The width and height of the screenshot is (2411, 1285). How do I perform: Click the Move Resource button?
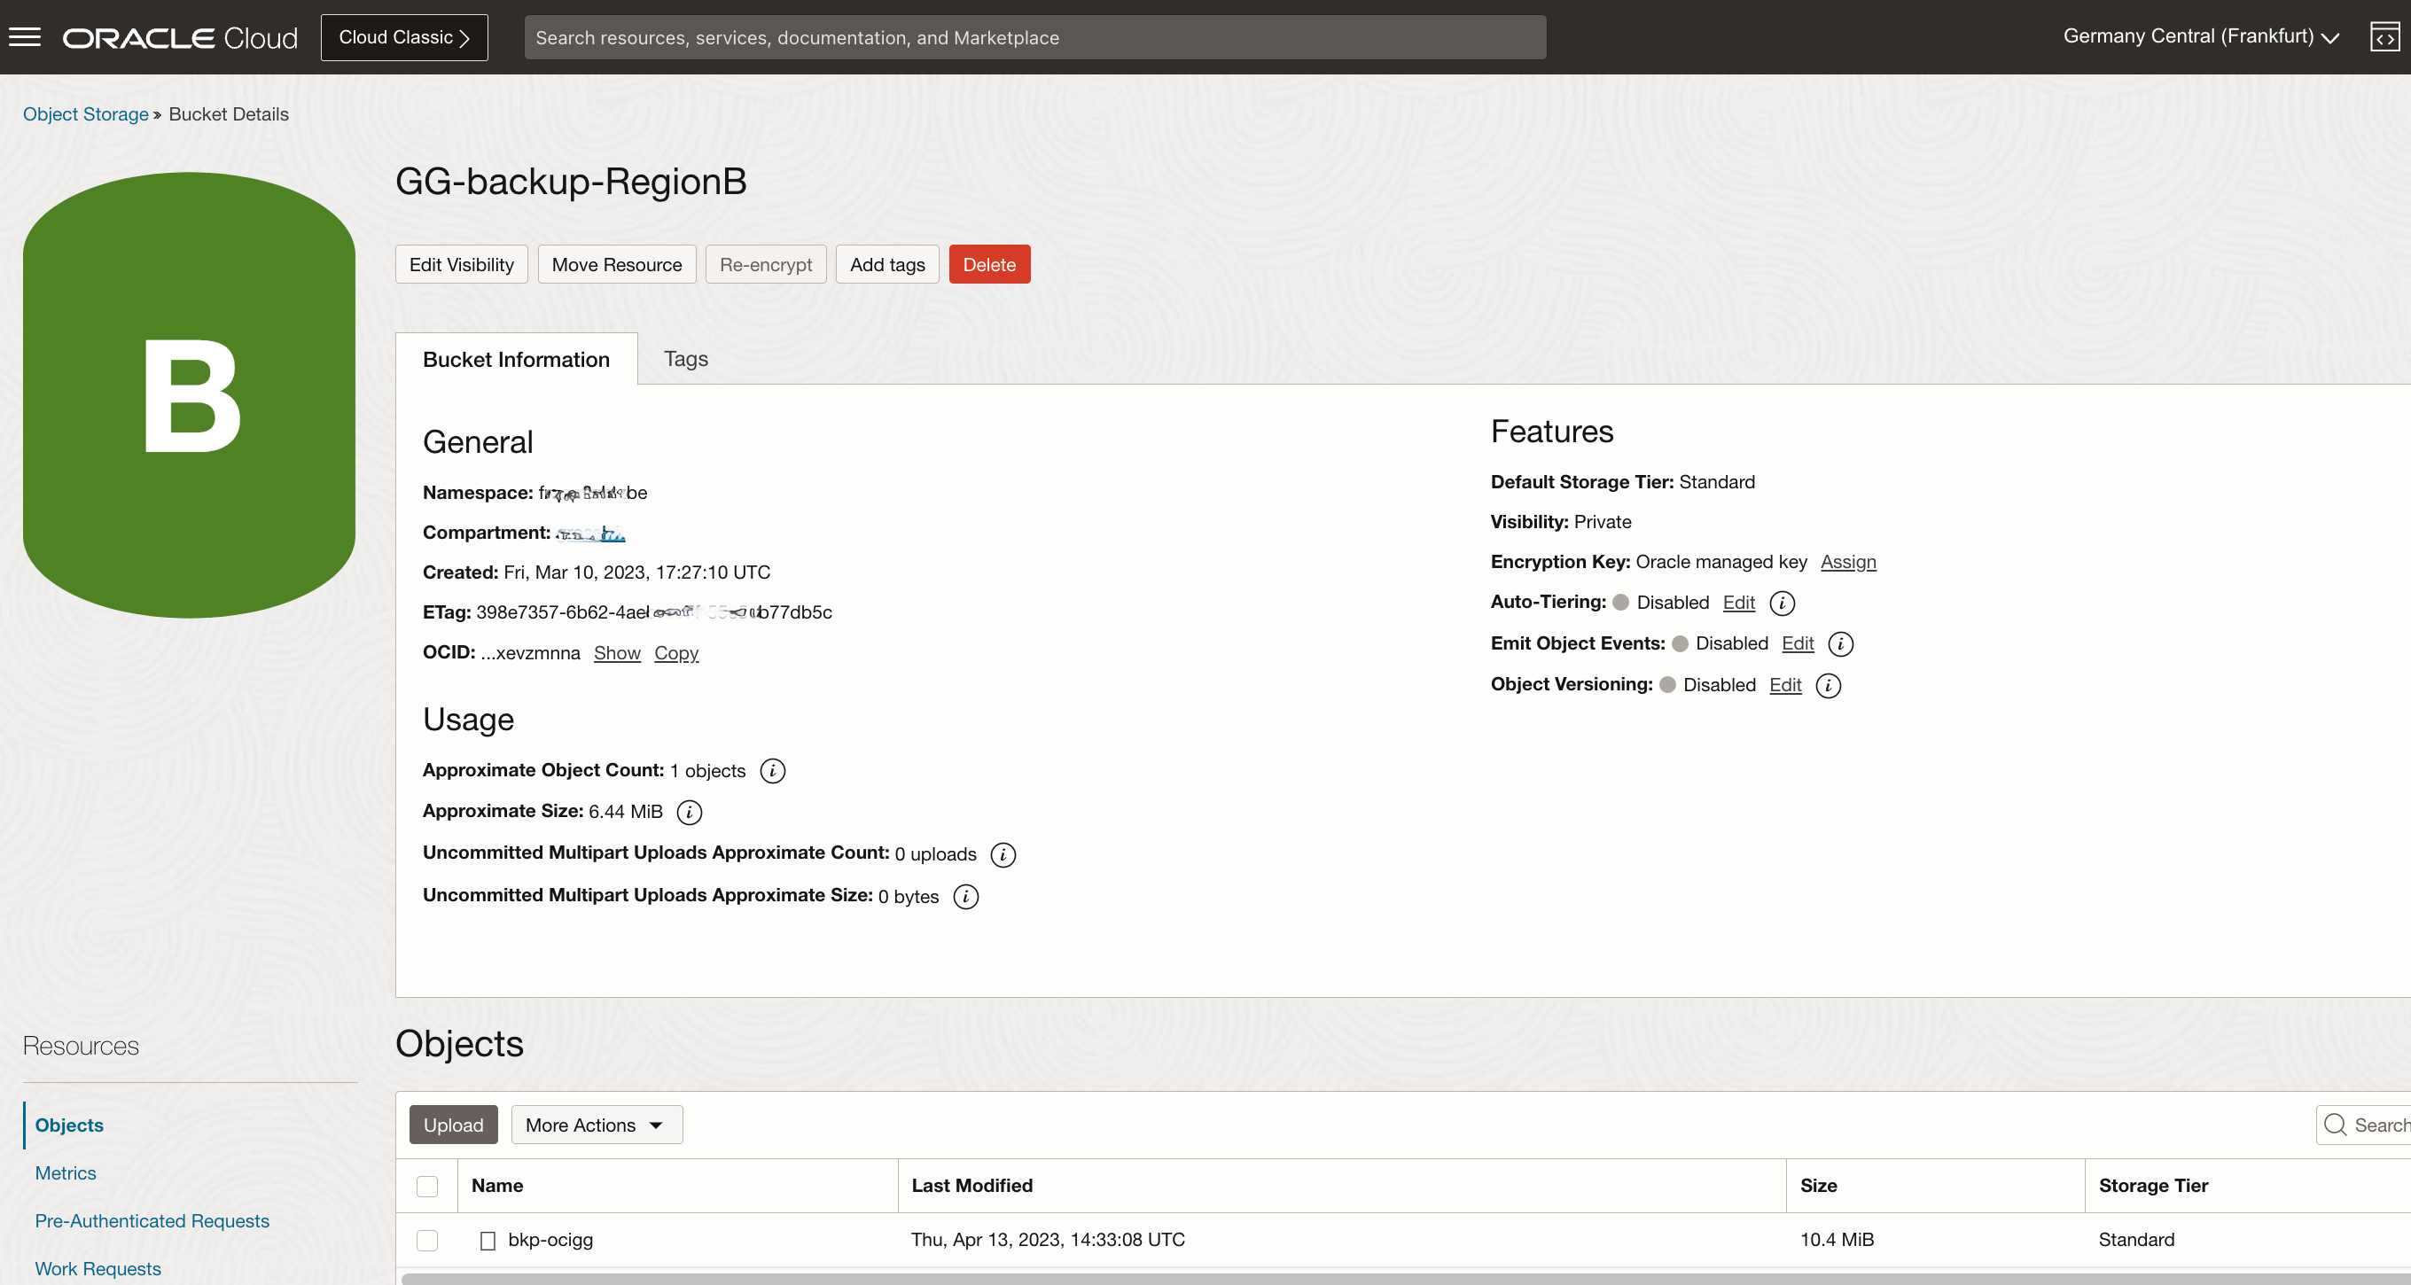617,265
